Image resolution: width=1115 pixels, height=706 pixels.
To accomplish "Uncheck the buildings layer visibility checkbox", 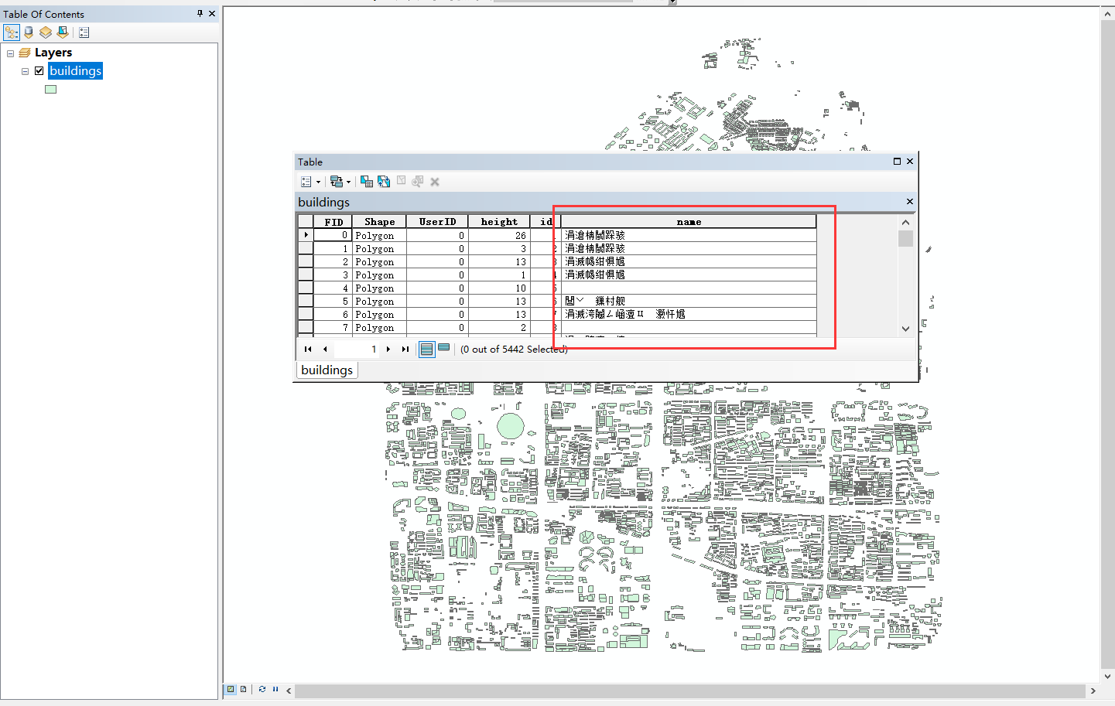I will click(x=38, y=70).
